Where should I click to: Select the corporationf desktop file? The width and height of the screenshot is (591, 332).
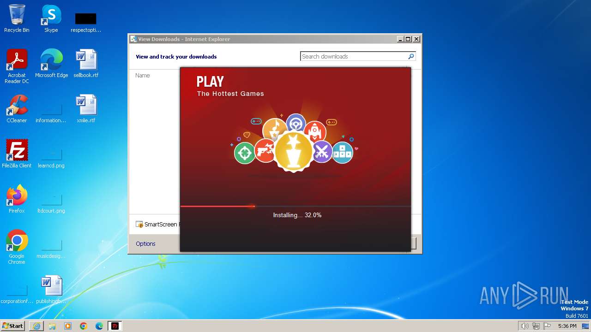[17, 293]
